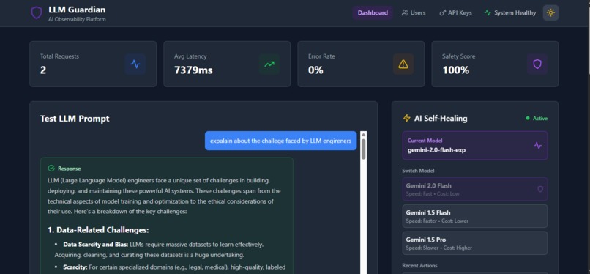
Task: Toggle the light/dark theme sun button
Action: [550, 12]
